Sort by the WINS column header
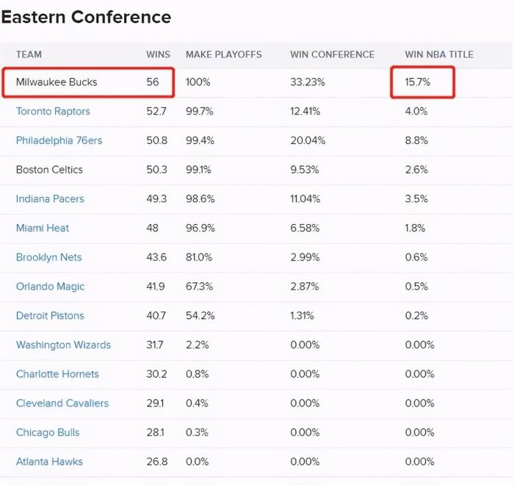Screen dimensions: 514x485 point(158,54)
